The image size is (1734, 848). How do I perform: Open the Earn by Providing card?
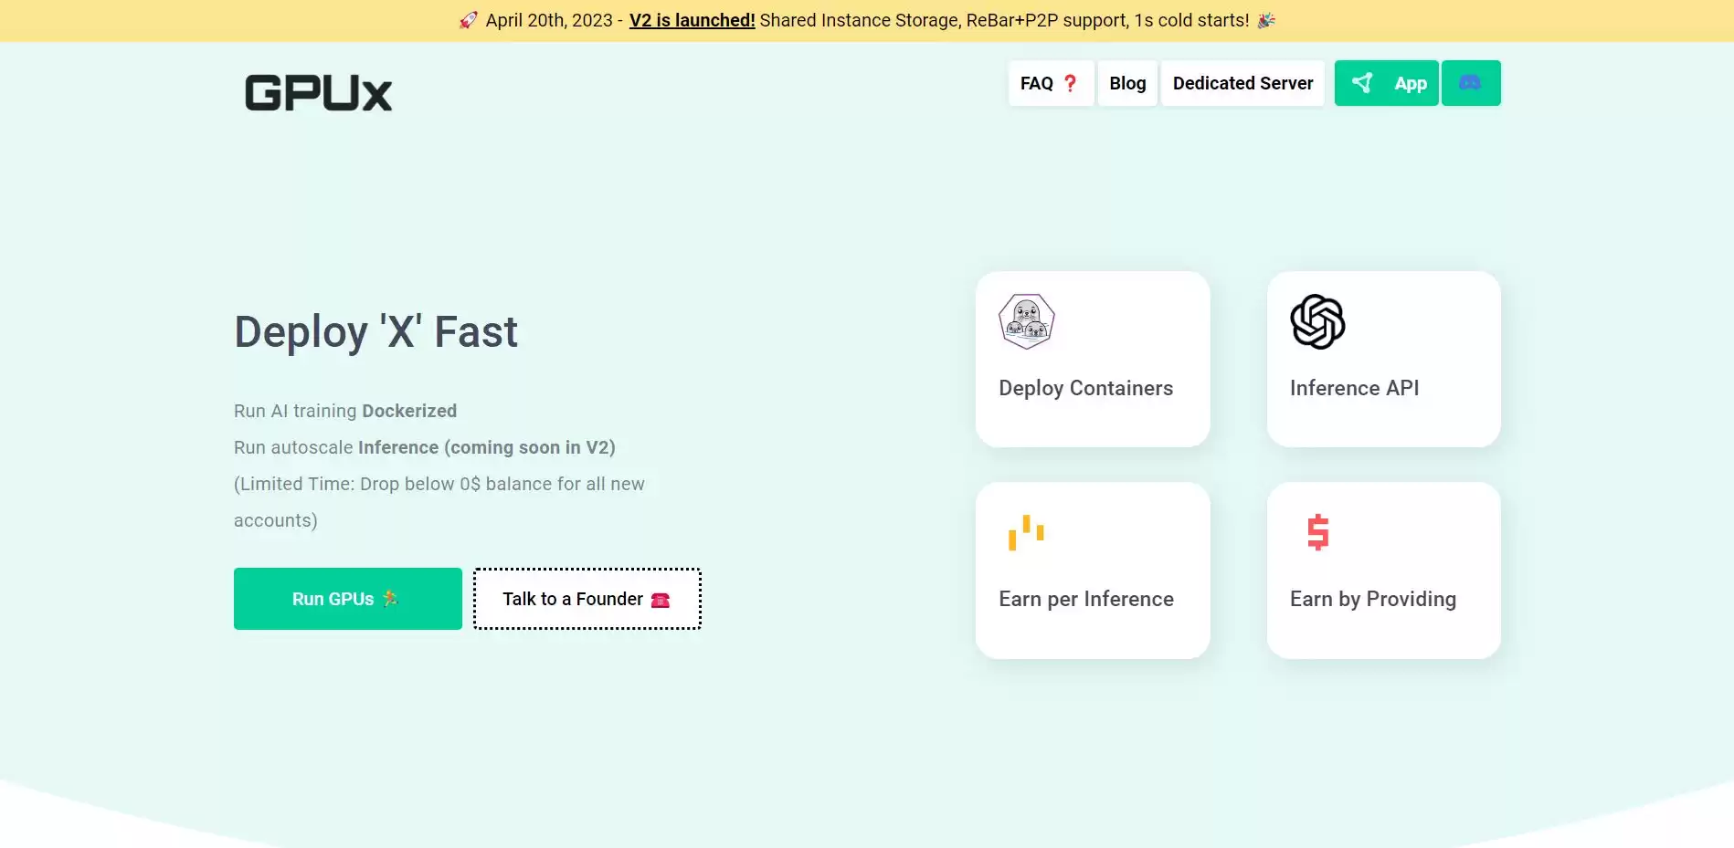(1372, 599)
